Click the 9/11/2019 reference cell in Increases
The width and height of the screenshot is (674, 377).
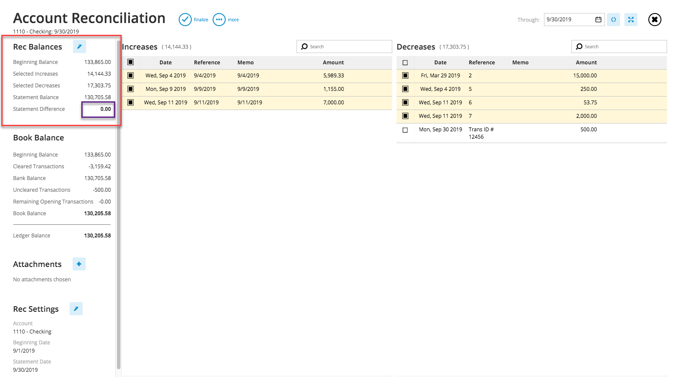click(x=206, y=103)
